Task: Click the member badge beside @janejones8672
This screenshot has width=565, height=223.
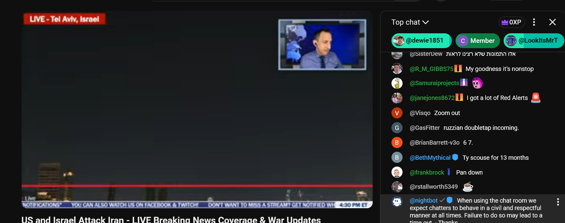Action: (459, 97)
